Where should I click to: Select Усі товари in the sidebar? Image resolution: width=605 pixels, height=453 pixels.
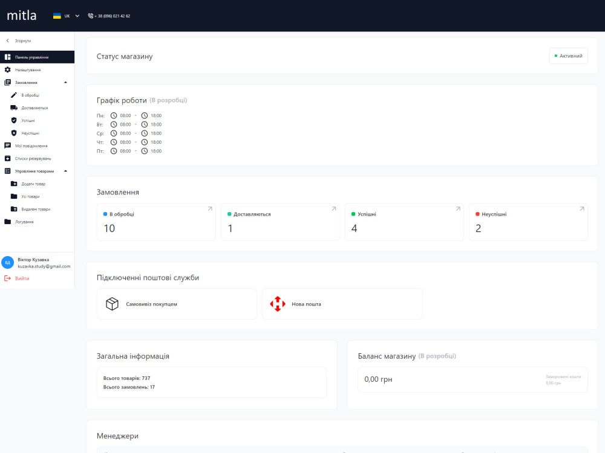37,196
